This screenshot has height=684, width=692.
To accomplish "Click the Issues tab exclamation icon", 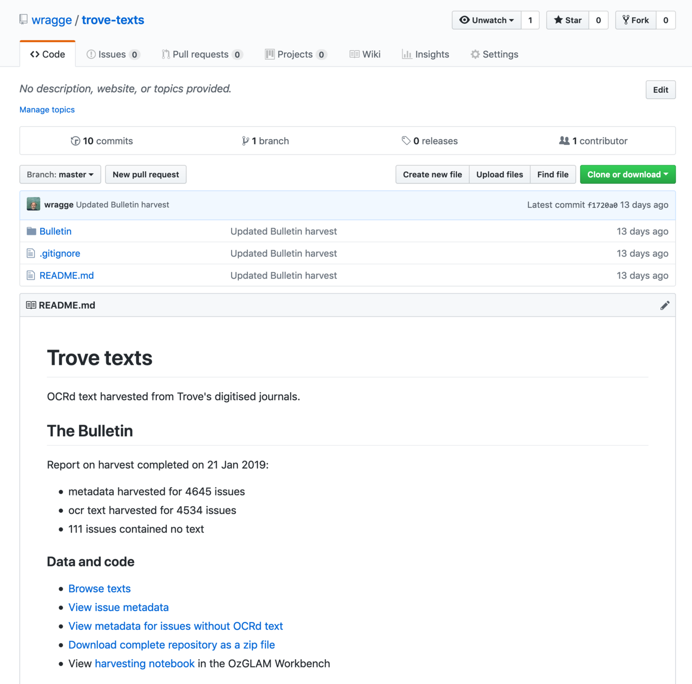I will pyautogui.click(x=91, y=54).
